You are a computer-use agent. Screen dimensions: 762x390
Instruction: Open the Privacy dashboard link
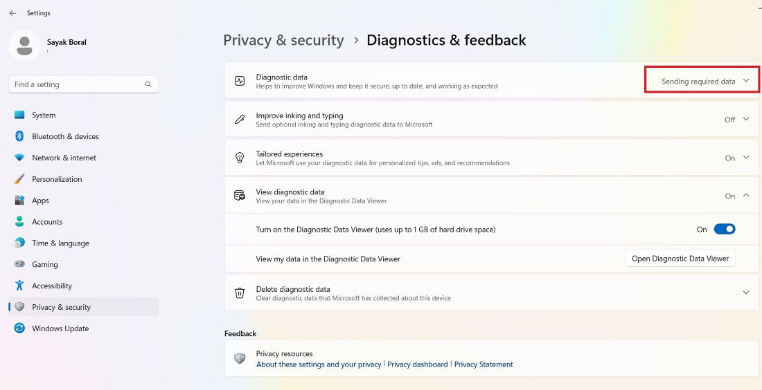coord(418,364)
